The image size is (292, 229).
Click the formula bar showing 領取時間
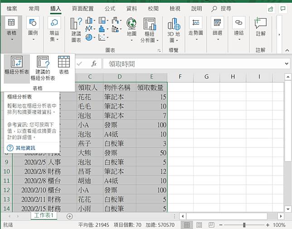pos(195,64)
